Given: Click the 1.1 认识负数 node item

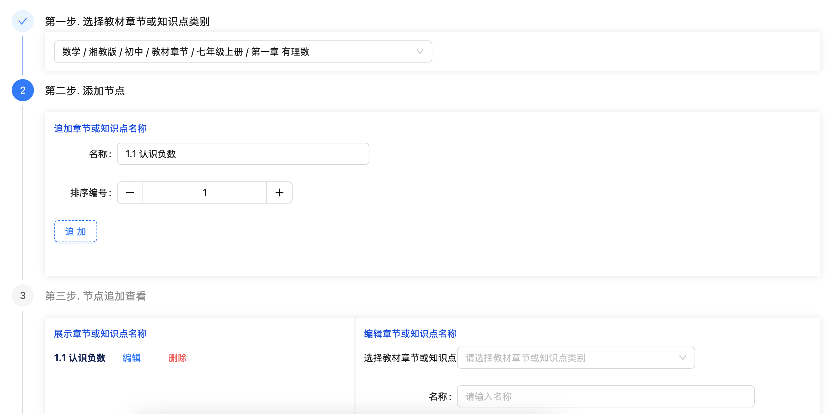Looking at the screenshot, I should 80,358.
